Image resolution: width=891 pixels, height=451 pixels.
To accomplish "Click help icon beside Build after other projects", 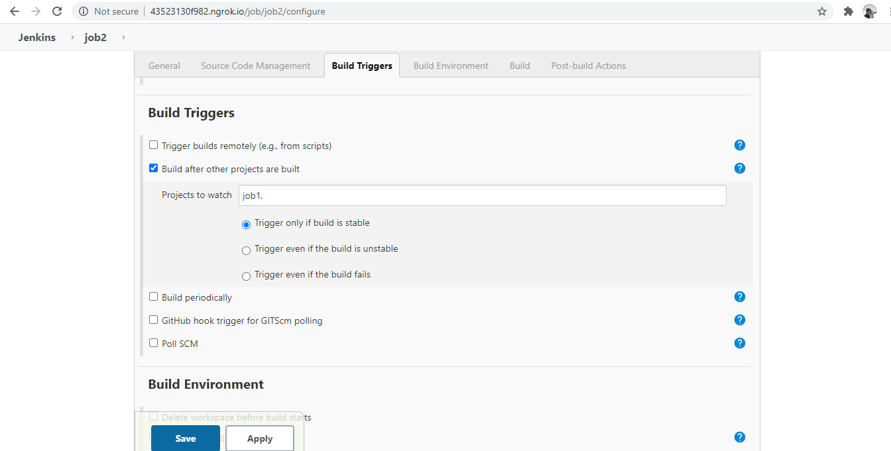I will [739, 168].
